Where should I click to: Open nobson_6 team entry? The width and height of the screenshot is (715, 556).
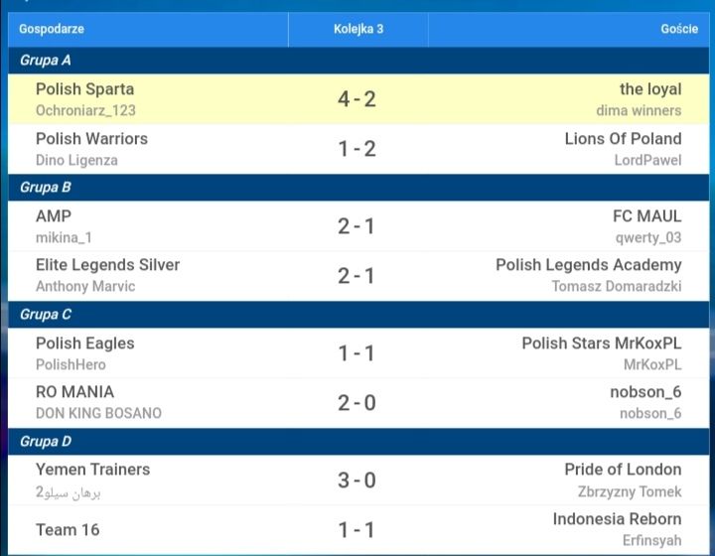pos(645,392)
